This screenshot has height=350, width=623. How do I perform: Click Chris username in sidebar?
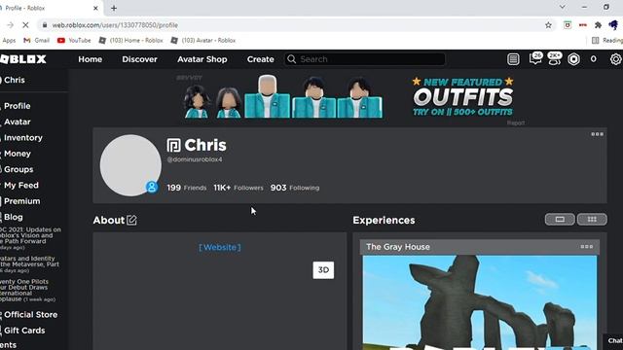pyautogui.click(x=15, y=80)
